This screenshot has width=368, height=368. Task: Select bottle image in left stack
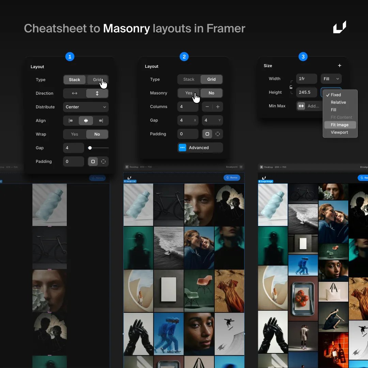click(x=49, y=205)
